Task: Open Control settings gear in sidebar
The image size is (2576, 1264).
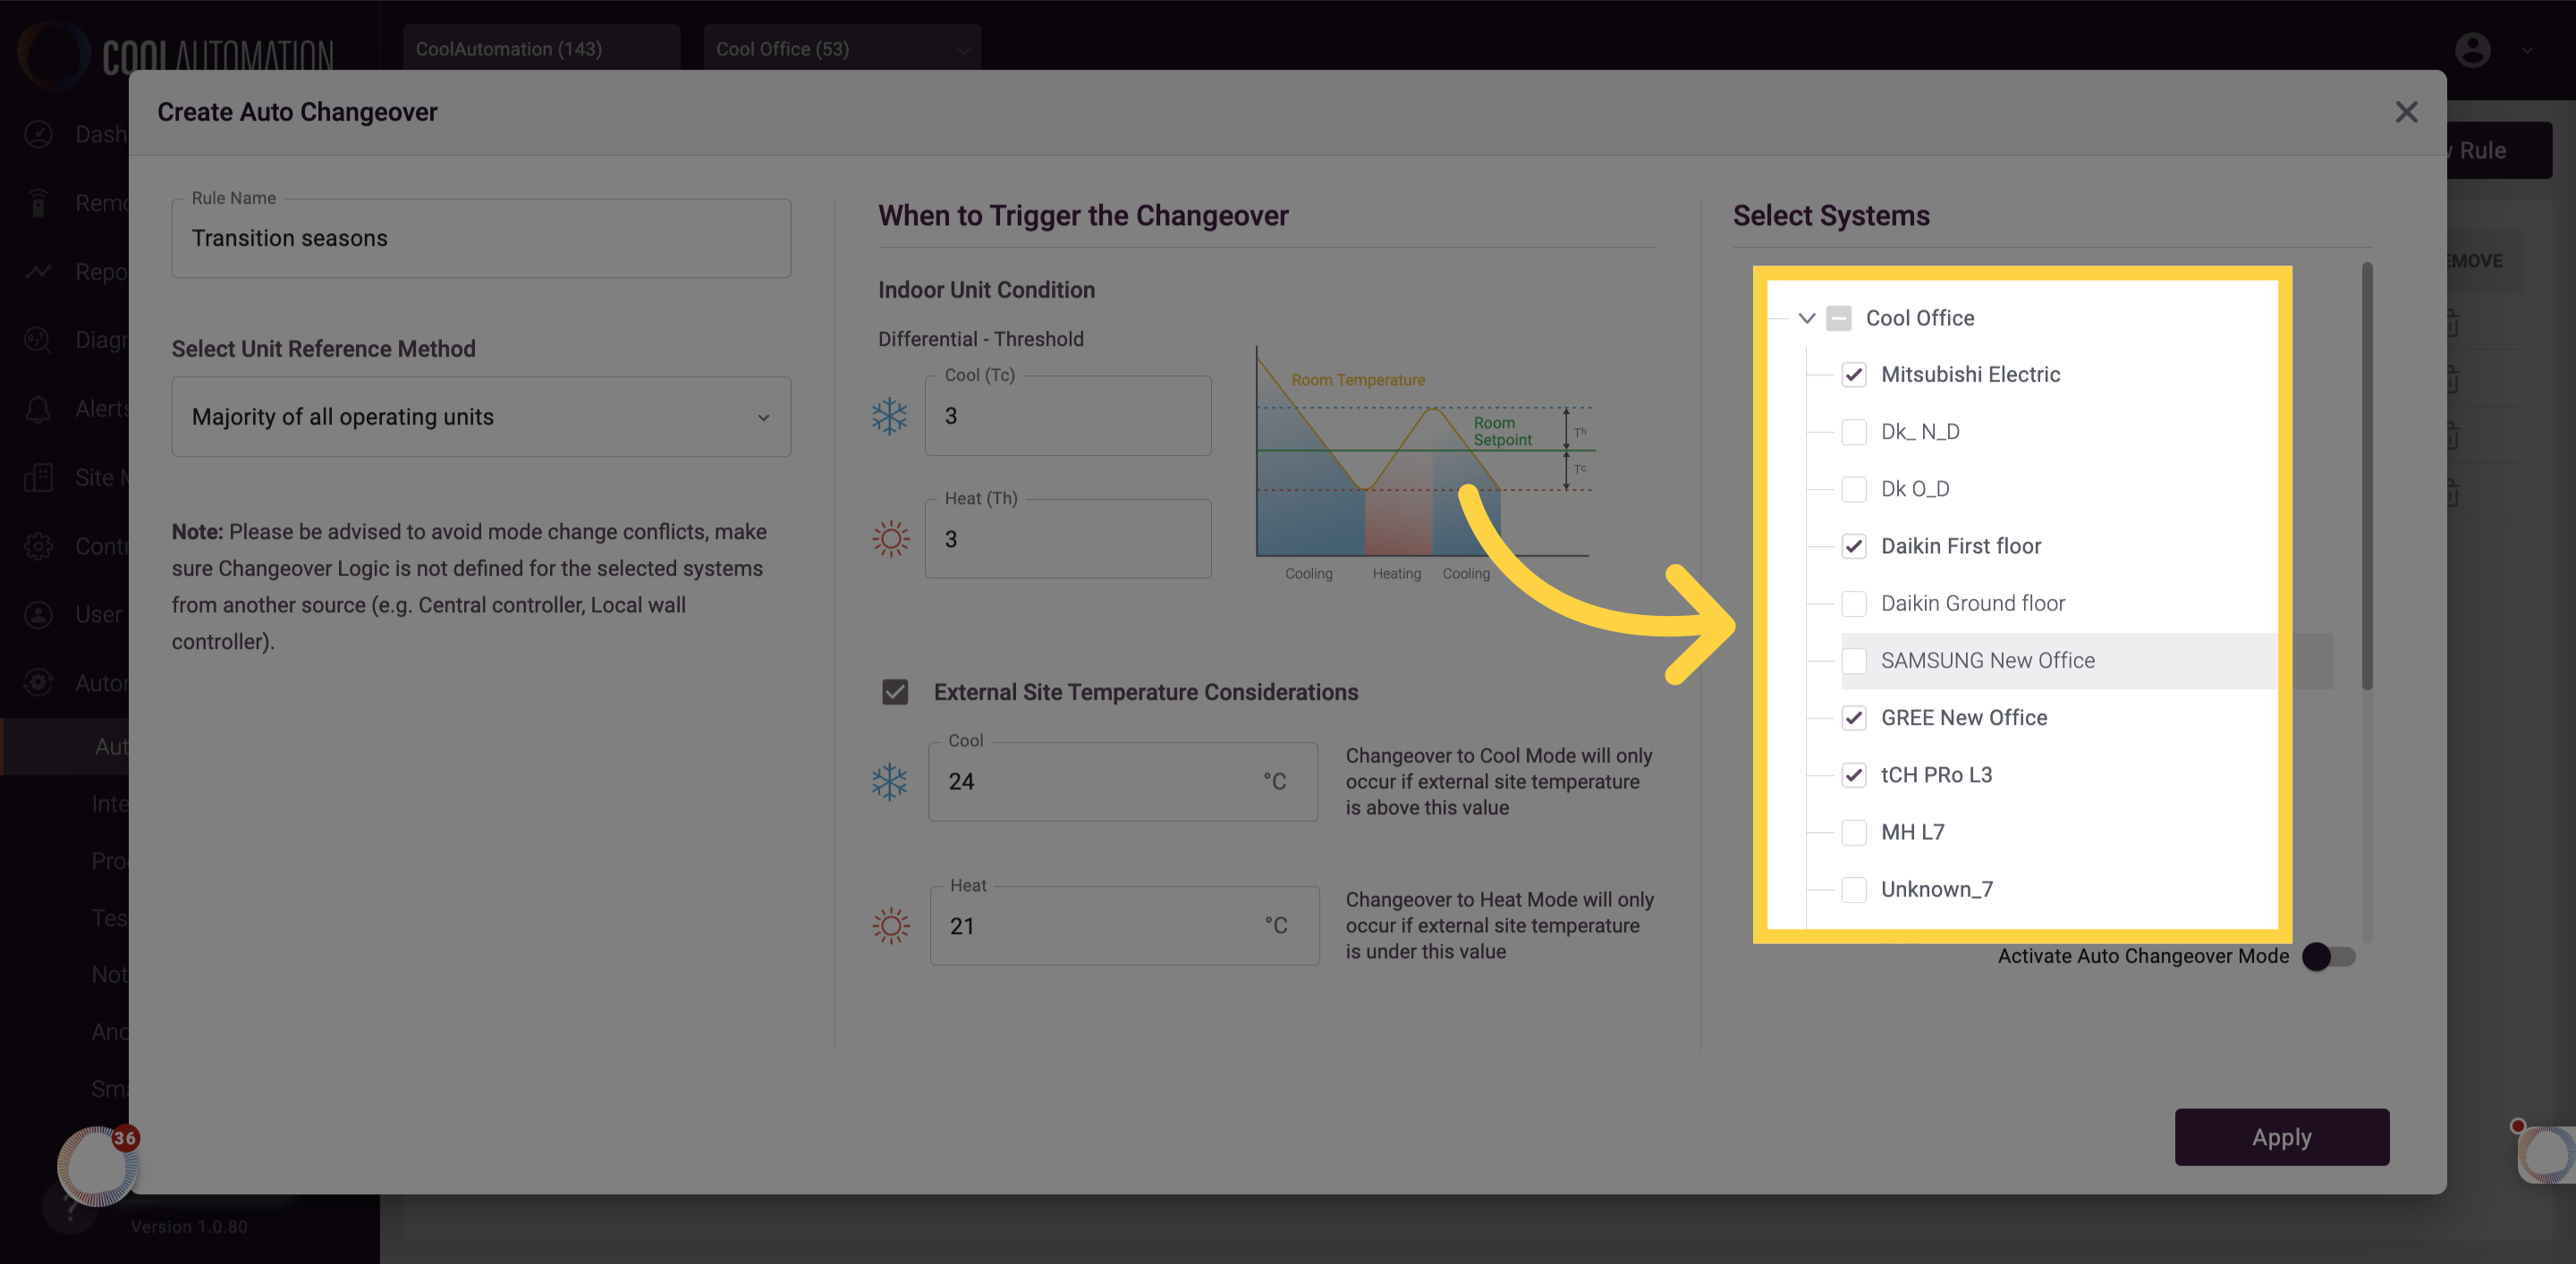Action: tap(38, 545)
